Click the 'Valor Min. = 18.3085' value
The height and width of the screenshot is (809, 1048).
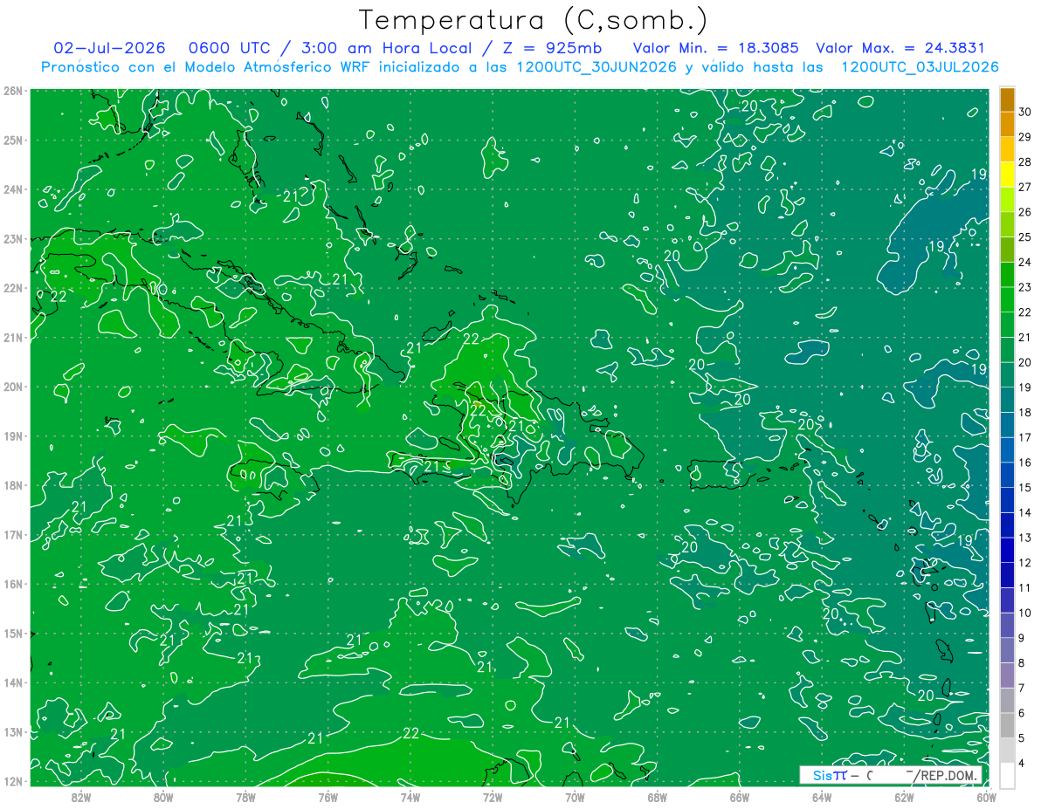(x=716, y=48)
